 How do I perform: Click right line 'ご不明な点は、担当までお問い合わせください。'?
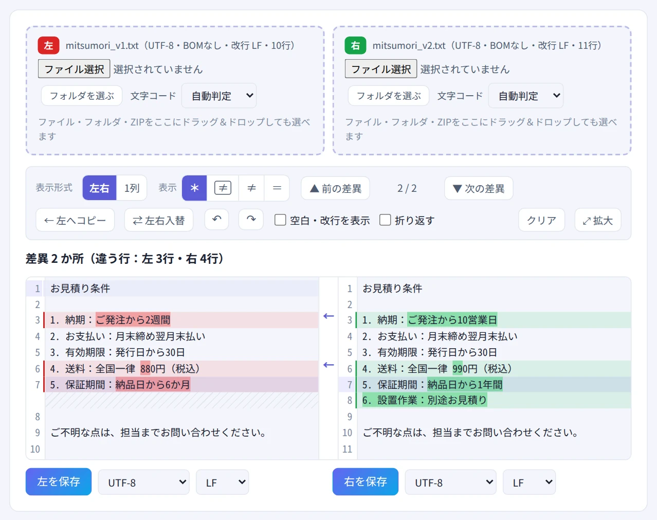[x=494, y=433]
